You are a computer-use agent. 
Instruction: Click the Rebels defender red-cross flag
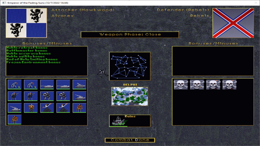[233, 23]
